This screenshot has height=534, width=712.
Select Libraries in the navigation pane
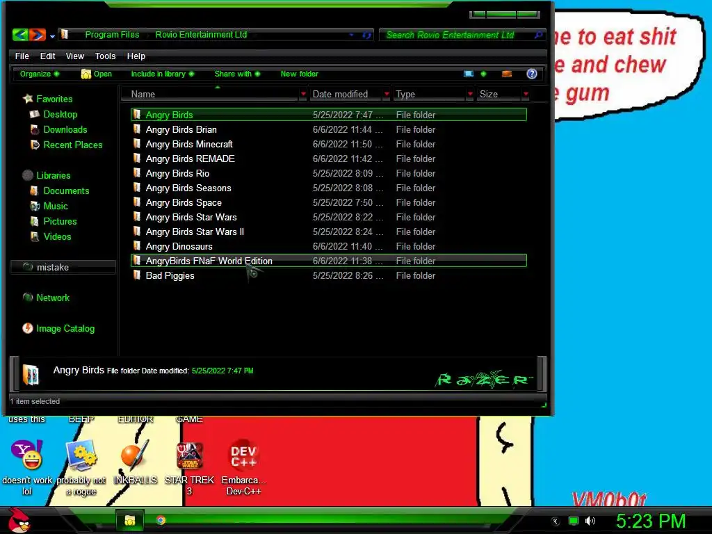click(47, 175)
